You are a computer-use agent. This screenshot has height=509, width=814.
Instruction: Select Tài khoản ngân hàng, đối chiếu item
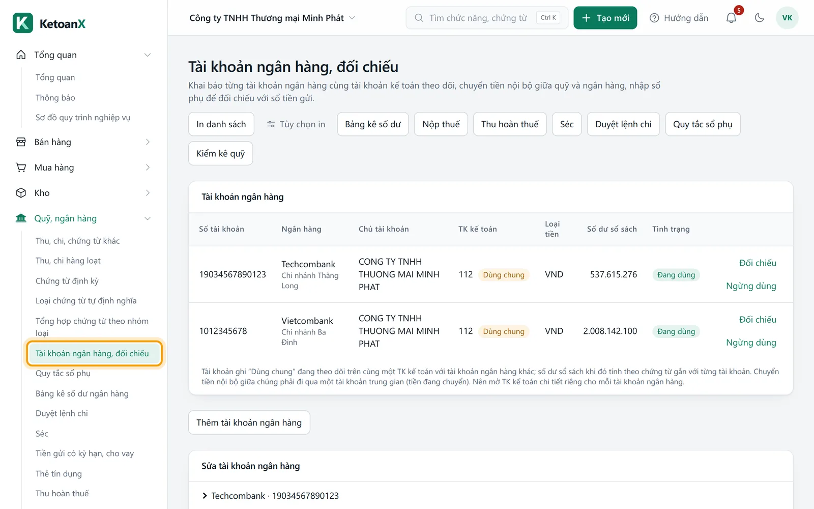[x=95, y=353]
